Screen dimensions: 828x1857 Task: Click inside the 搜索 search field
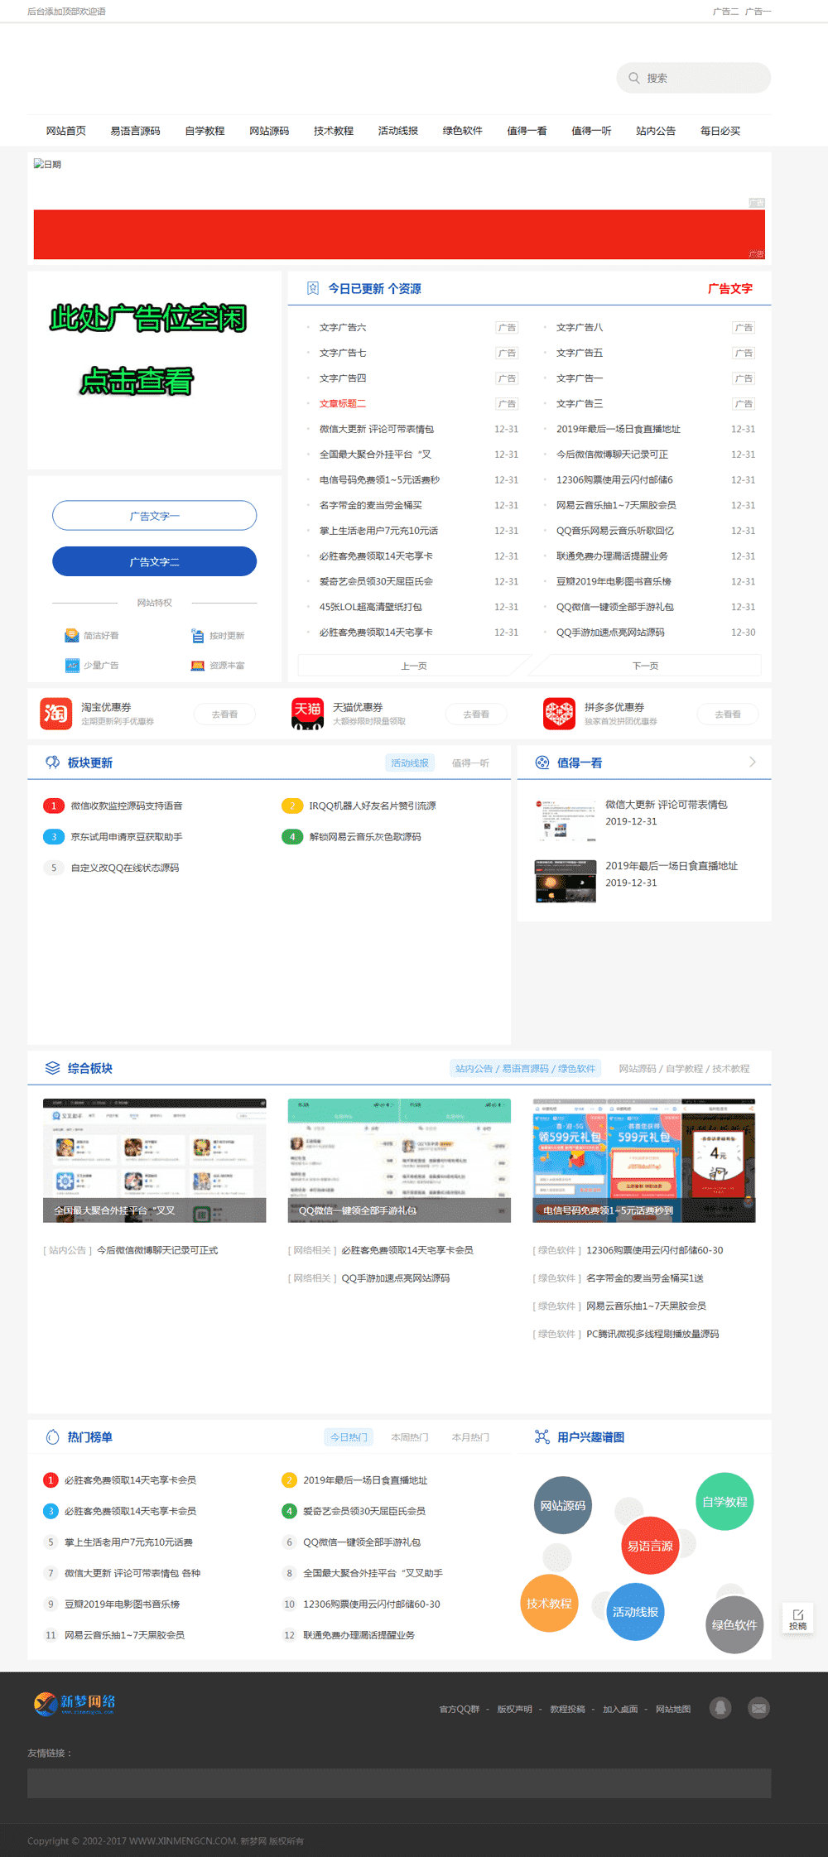[704, 78]
